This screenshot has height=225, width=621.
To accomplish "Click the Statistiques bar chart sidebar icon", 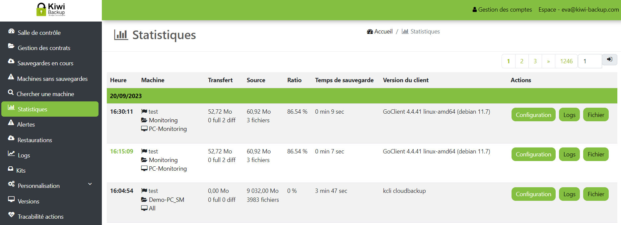I will coord(11,107).
